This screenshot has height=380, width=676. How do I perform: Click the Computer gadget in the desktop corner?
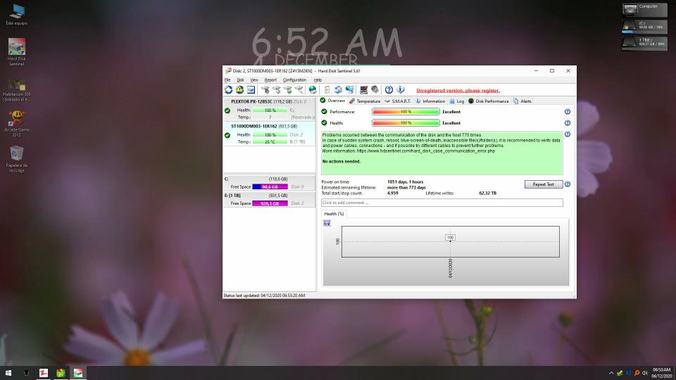(x=644, y=10)
